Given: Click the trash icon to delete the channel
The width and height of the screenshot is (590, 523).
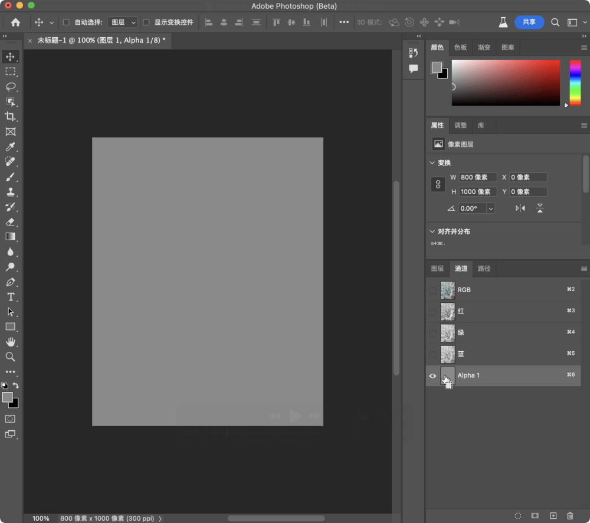Looking at the screenshot, I should tap(570, 515).
